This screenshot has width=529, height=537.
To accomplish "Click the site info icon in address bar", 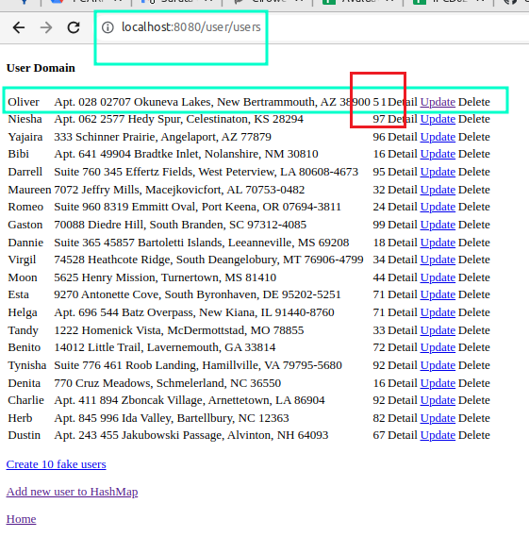I will click(107, 27).
